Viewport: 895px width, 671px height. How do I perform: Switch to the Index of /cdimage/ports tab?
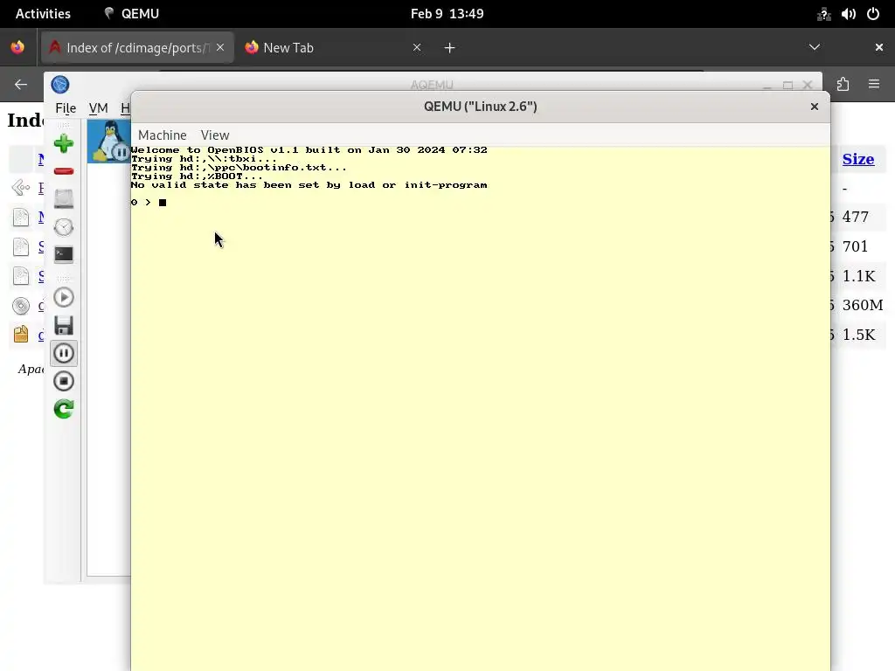click(137, 47)
